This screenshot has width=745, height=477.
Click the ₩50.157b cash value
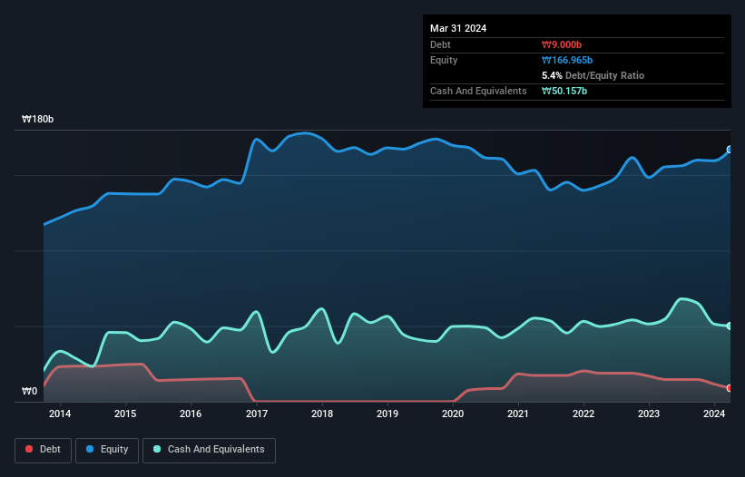[x=564, y=91]
